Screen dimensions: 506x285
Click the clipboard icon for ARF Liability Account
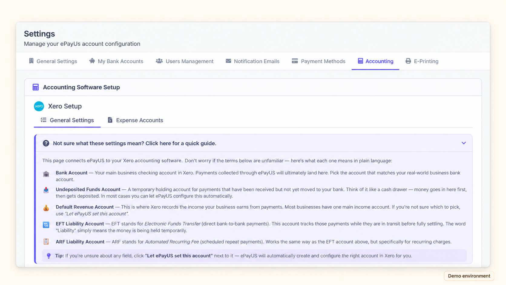[46, 241]
